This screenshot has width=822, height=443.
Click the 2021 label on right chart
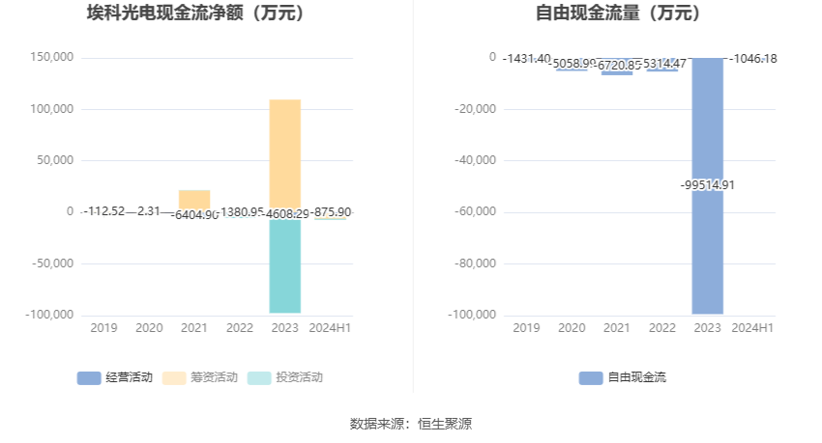(x=617, y=328)
